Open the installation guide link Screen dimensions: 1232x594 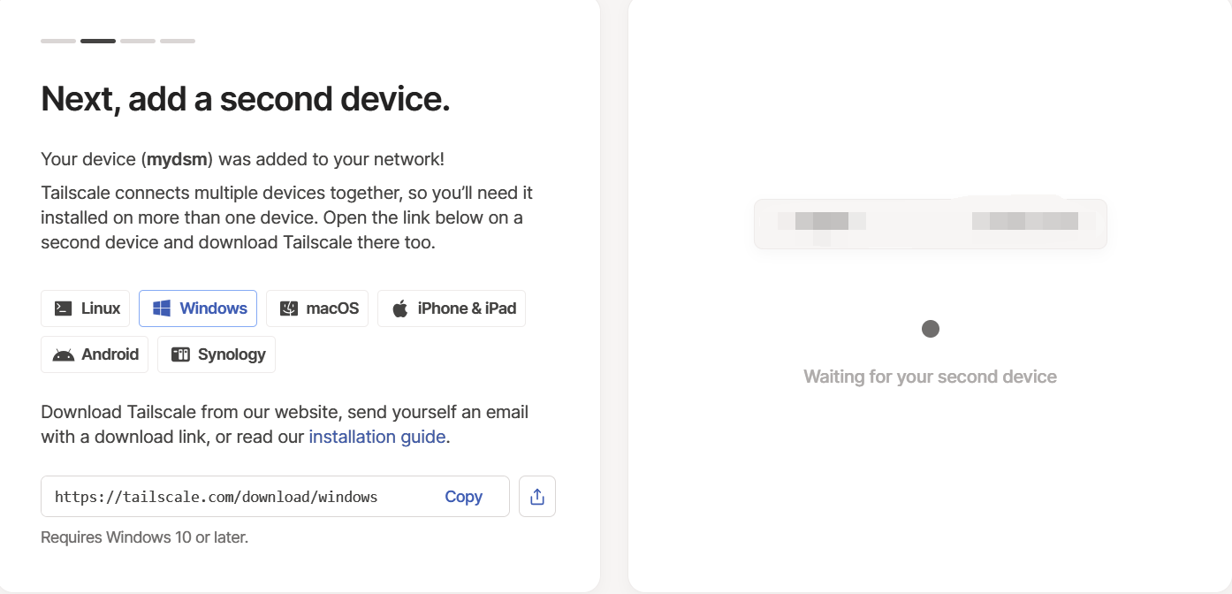point(377,437)
